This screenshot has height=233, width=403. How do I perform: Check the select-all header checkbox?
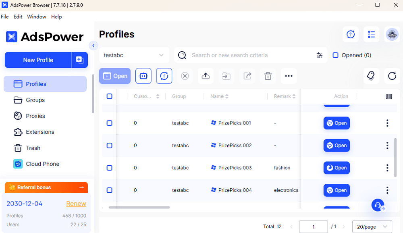(x=109, y=96)
